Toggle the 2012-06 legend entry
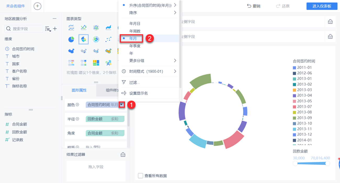This screenshot has width=340, height=183. [302, 73]
